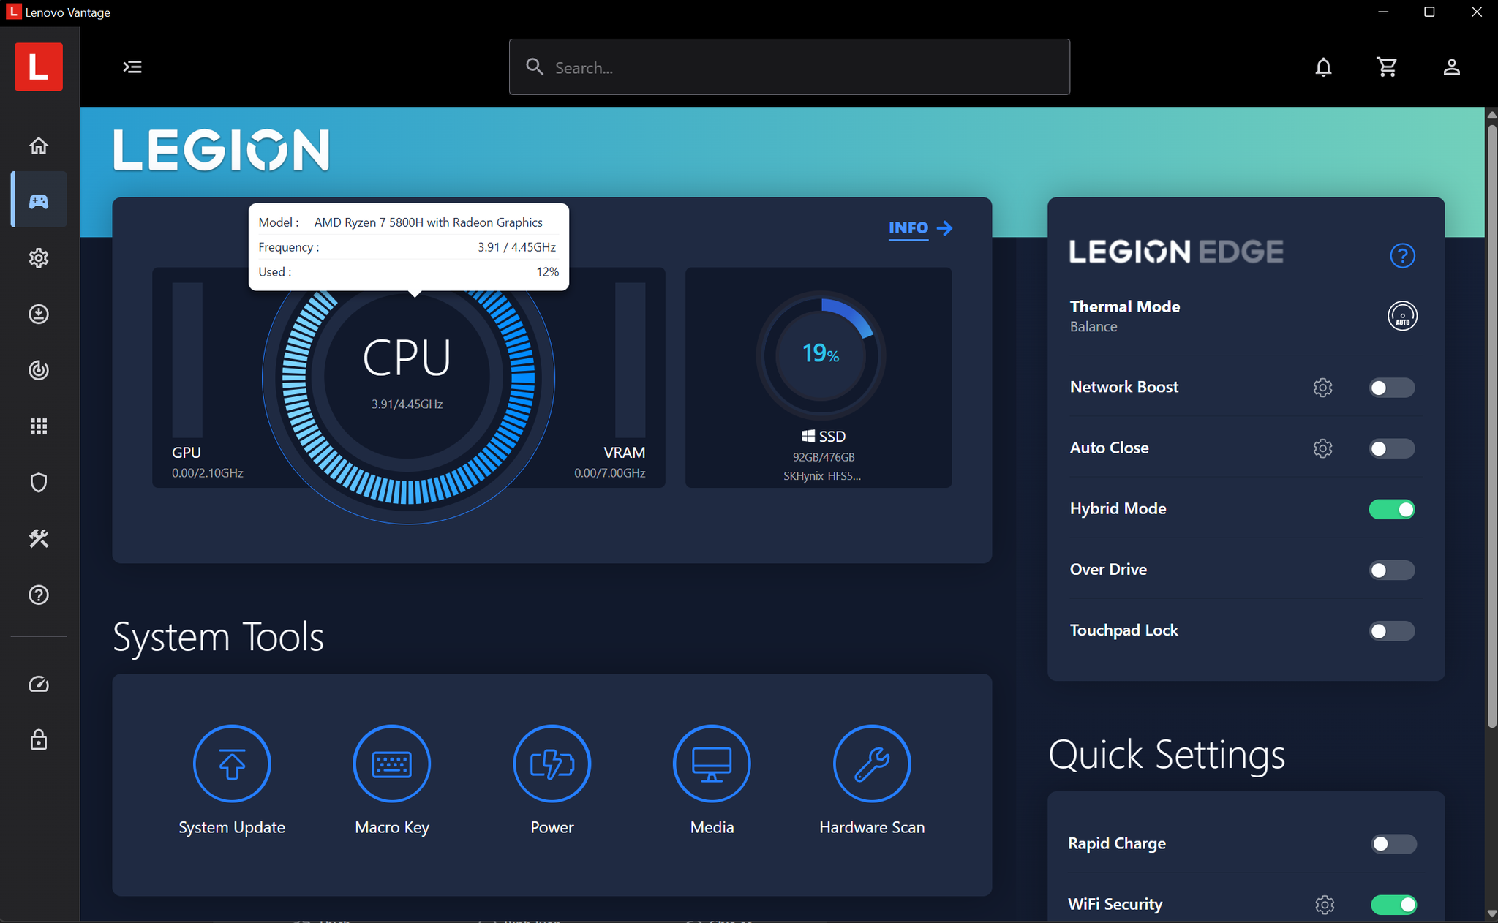
Task: Enable the Over Drive toggle
Action: coord(1392,570)
